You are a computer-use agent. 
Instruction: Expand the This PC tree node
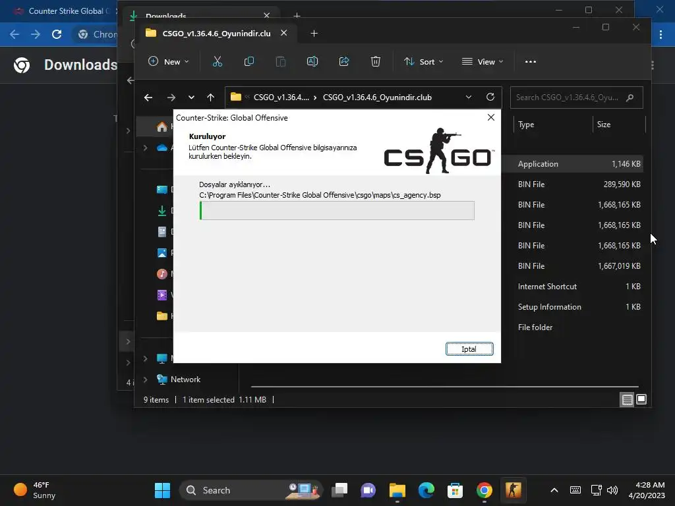tap(146, 358)
